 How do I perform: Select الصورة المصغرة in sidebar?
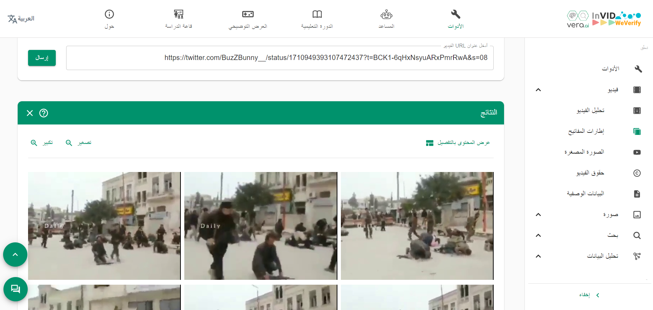pos(584,152)
